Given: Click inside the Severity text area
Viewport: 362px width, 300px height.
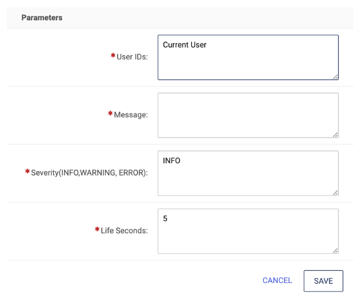Looking at the screenshot, I should [248, 173].
